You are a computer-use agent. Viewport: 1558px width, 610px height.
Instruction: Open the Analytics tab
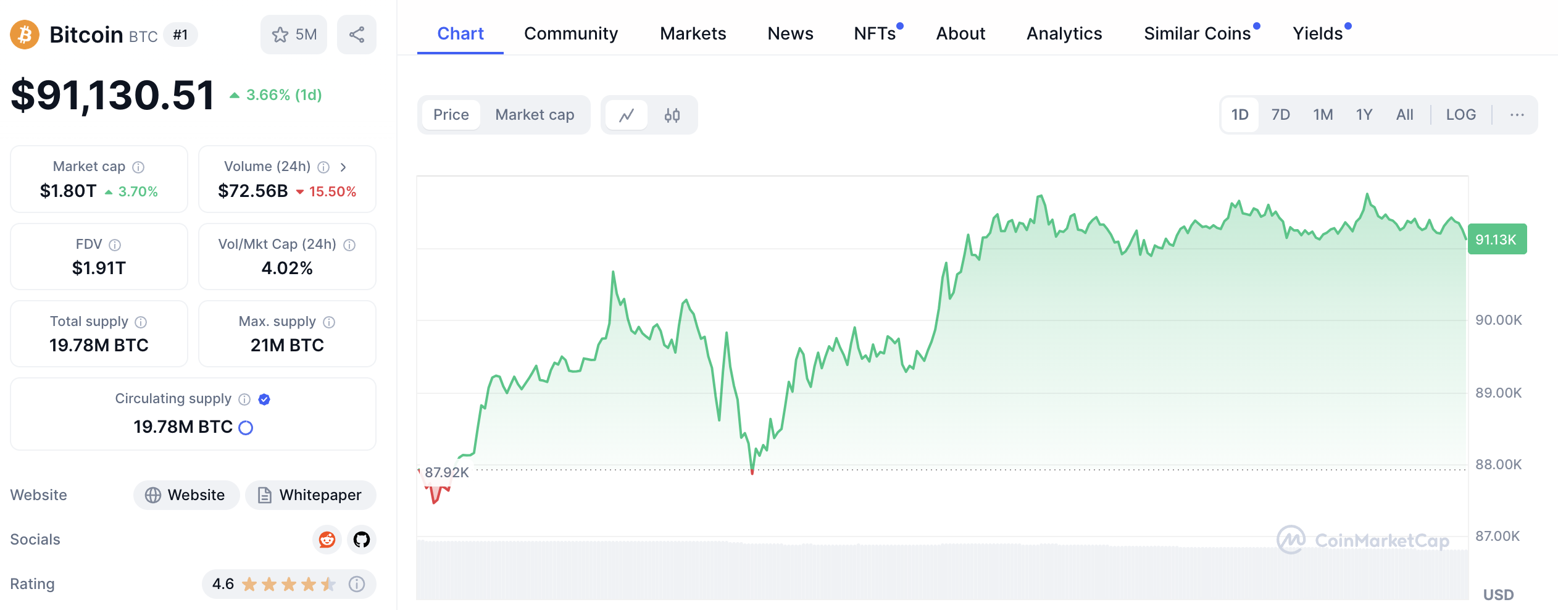[1064, 33]
